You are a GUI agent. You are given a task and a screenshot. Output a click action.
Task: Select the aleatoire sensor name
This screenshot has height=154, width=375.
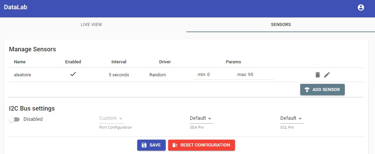[22, 75]
